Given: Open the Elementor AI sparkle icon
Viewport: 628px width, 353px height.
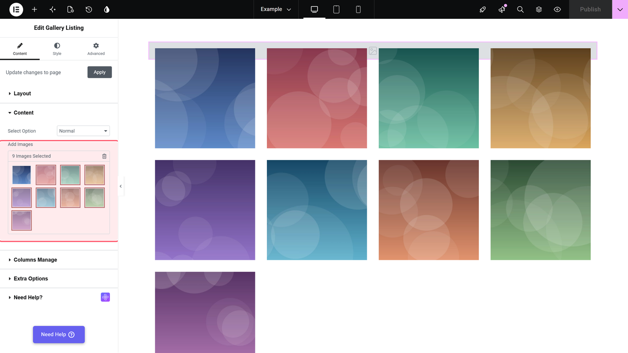Looking at the screenshot, I should (x=52, y=9).
